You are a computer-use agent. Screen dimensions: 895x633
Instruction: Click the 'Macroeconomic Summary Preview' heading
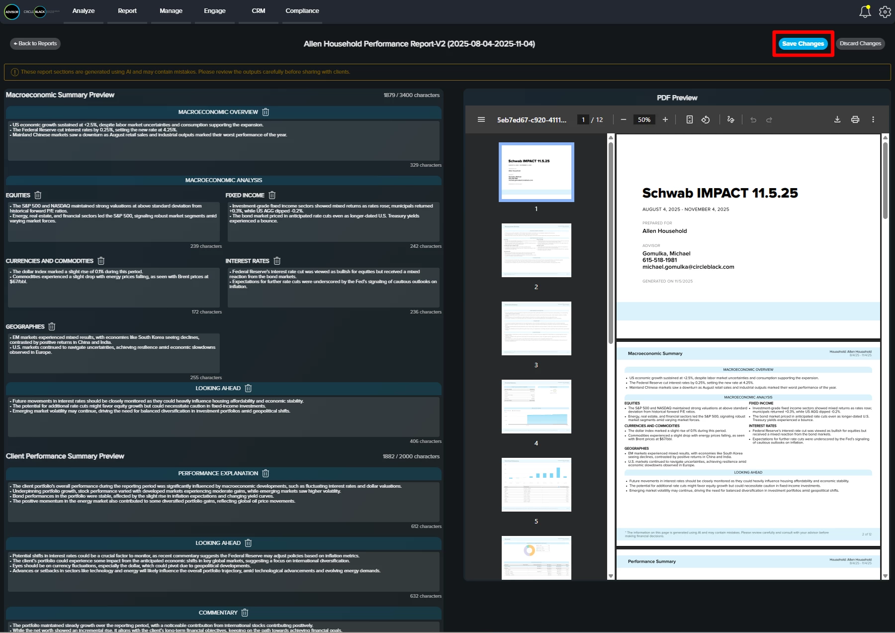click(x=60, y=95)
